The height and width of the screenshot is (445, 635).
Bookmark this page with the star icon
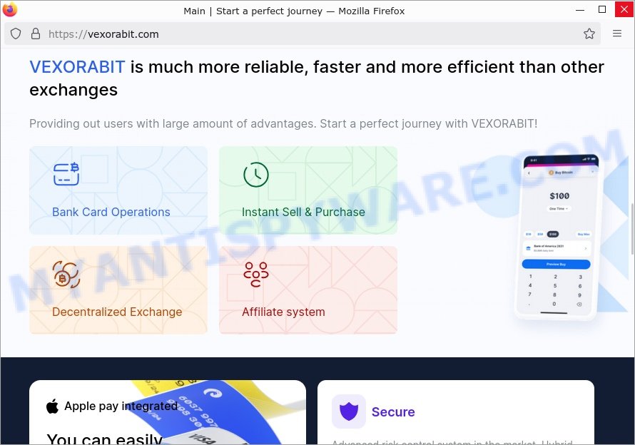pyautogui.click(x=589, y=34)
